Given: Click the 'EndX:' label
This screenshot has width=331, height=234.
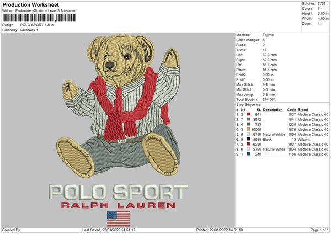Looking at the screenshot, I should [241, 75].
